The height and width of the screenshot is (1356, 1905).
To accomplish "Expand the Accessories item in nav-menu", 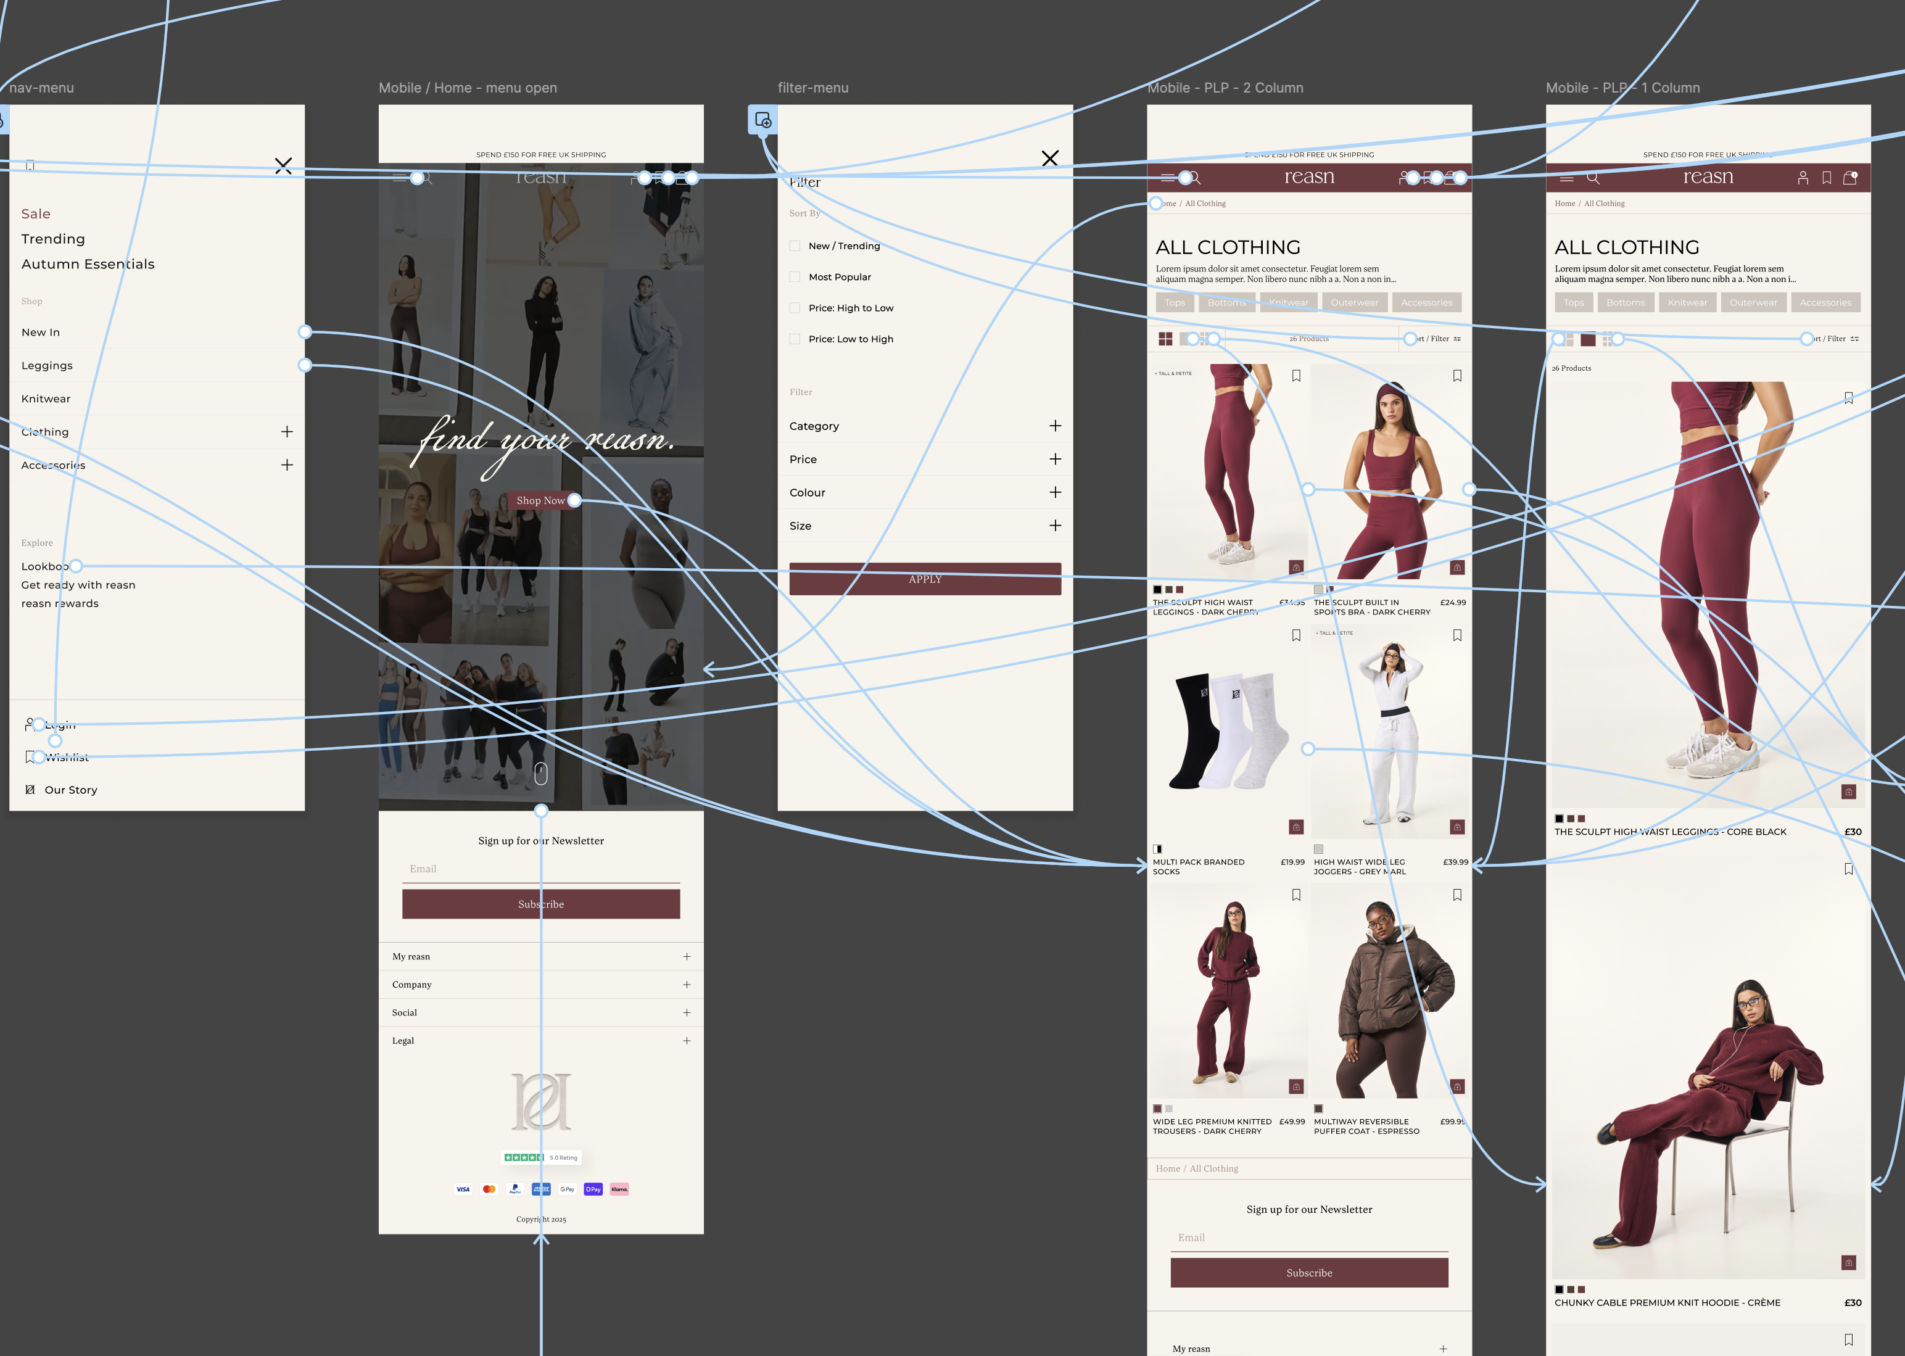I will (x=286, y=465).
